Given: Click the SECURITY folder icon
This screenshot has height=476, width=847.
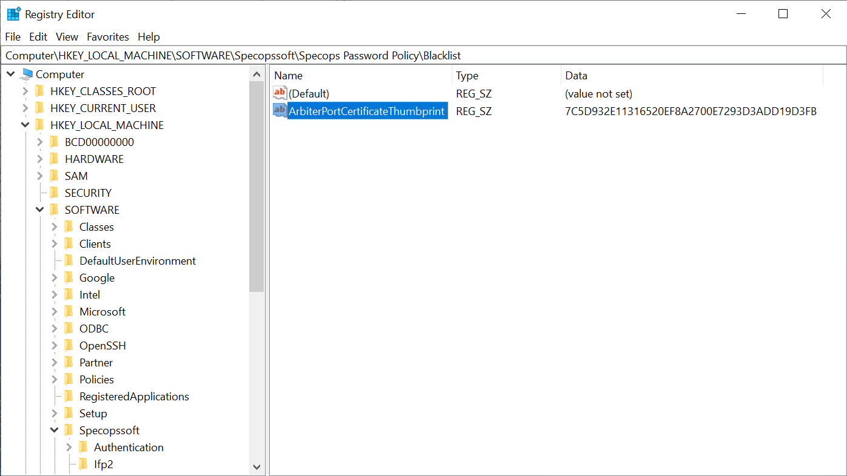Looking at the screenshot, I should pos(55,193).
